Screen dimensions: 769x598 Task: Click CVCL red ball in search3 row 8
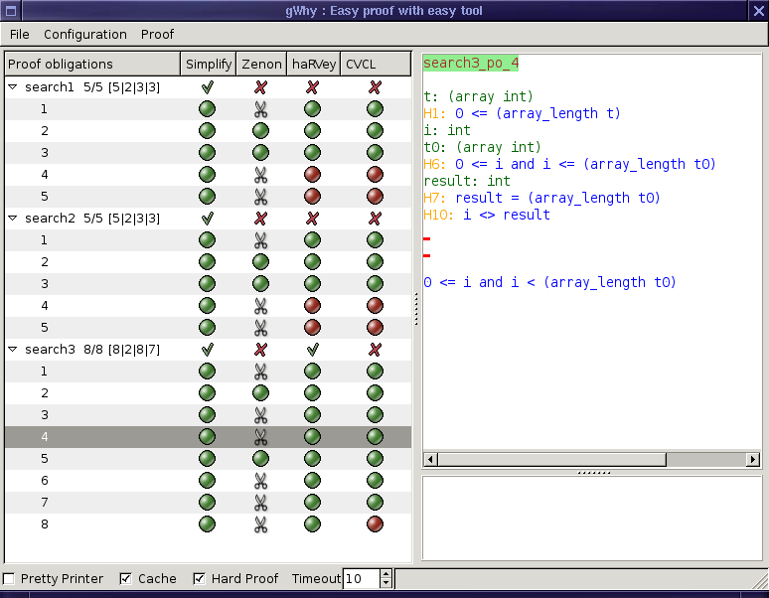(376, 523)
